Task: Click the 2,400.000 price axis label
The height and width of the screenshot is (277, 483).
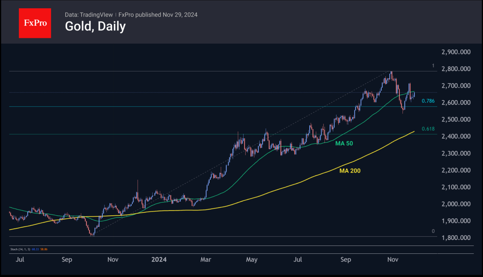Action: (456, 136)
